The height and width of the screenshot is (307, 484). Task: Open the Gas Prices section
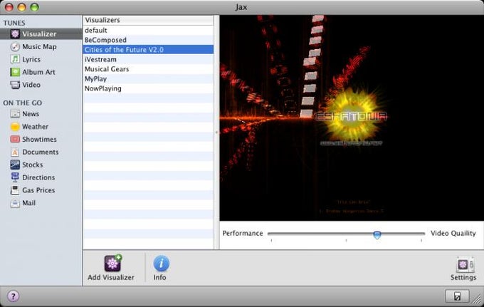pyautogui.click(x=33, y=190)
